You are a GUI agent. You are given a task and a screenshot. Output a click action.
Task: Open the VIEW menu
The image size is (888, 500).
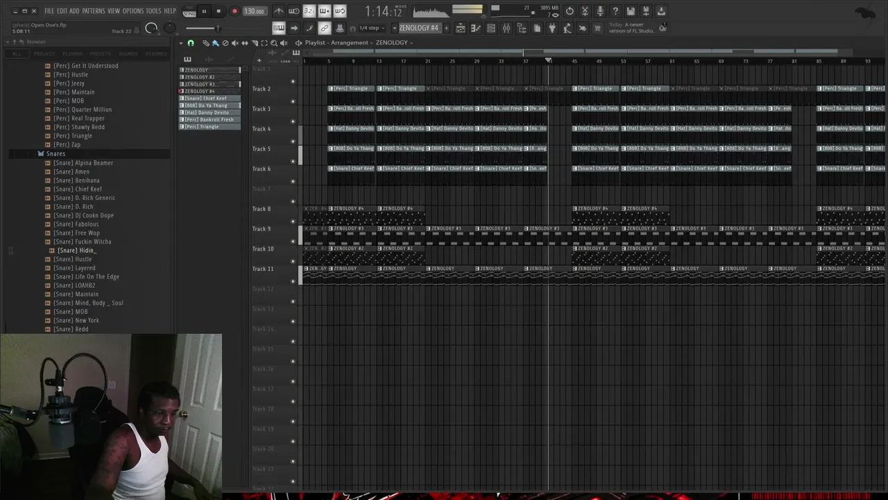coord(114,11)
